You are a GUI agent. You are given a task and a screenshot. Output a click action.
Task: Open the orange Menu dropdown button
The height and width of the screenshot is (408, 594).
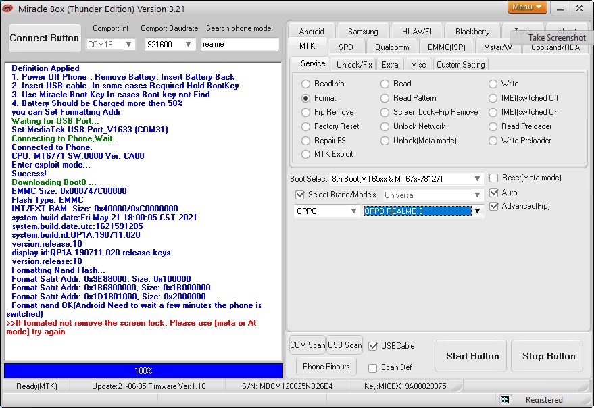point(526,7)
